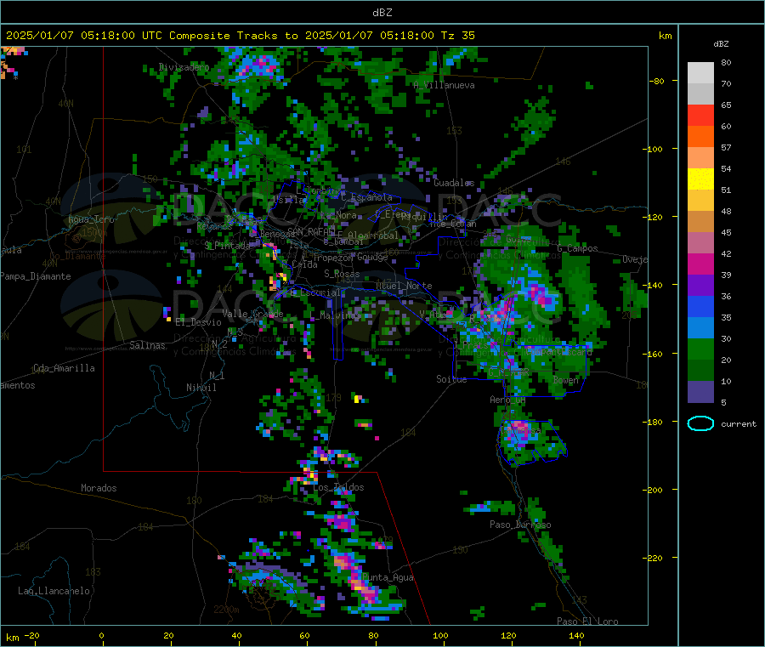Choose the purple 36–39 dBZ swatch
This screenshot has width=765, height=647.
(700, 286)
